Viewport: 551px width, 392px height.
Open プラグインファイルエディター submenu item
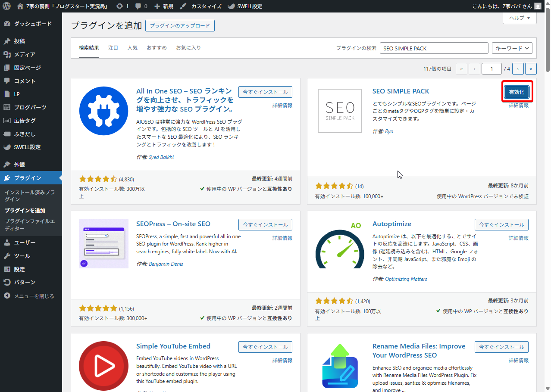(30, 225)
